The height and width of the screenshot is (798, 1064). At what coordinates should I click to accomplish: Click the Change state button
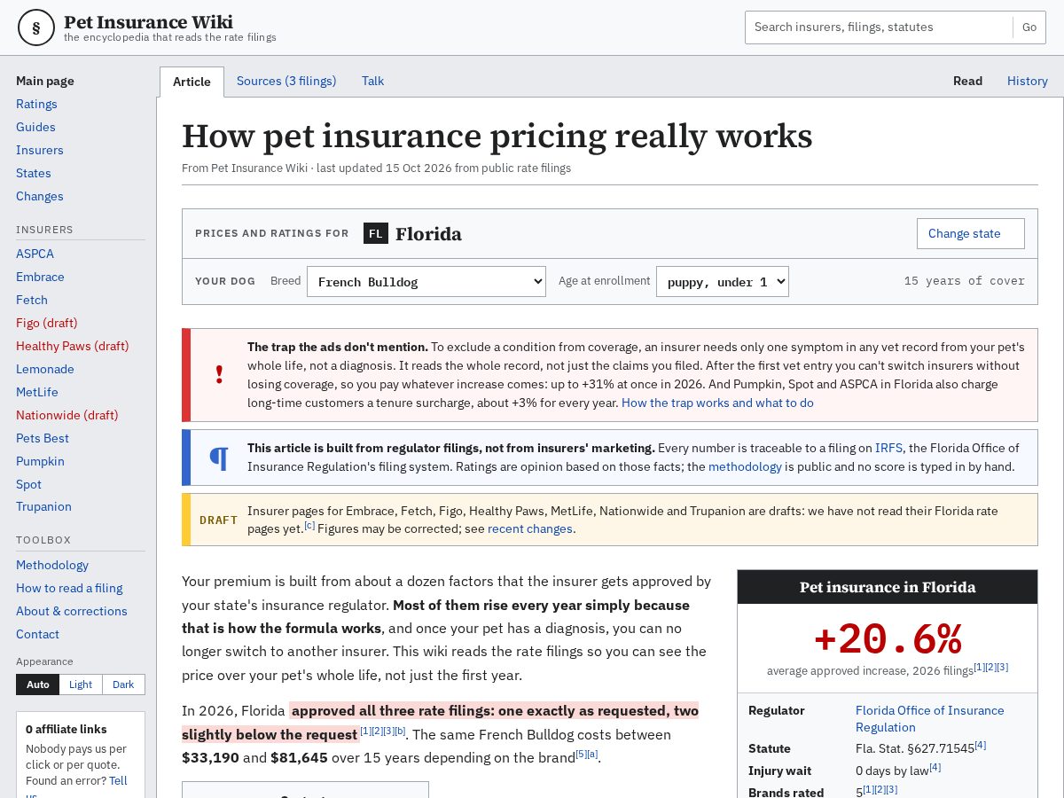pos(971,233)
